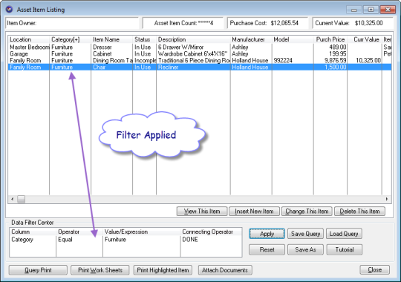Click Print Work Sheets button
401x282 pixels.
[x=100, y=270]
